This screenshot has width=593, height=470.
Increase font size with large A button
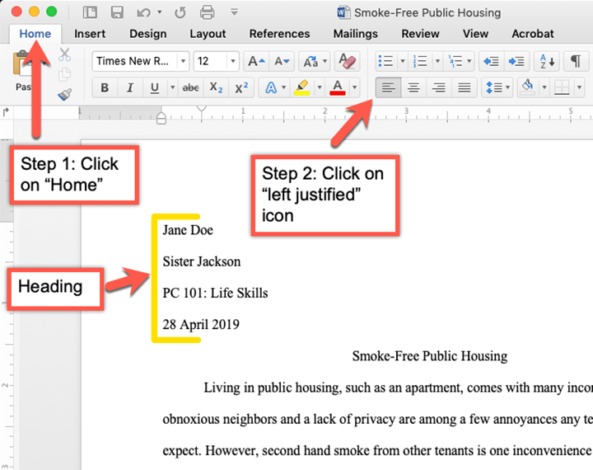256,61
